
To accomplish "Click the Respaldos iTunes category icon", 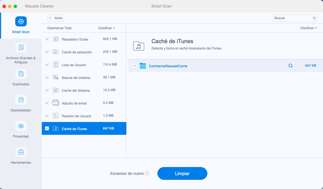I will tap(56, 39).
